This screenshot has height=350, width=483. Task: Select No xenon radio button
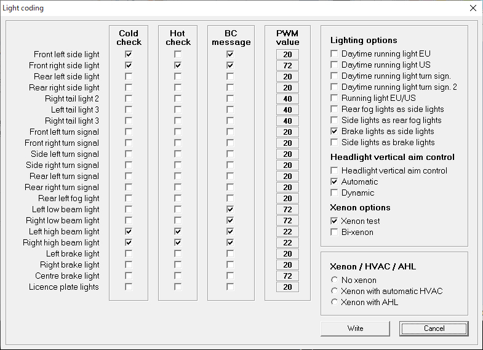(334, 280)
